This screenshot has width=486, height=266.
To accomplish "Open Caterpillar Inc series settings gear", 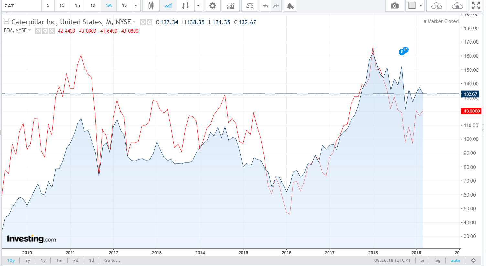I will click(149, 22).
